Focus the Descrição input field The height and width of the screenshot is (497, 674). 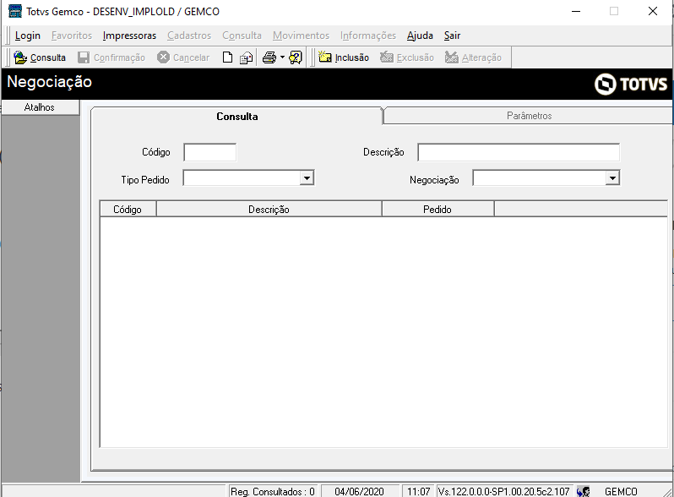pos(519,152)
